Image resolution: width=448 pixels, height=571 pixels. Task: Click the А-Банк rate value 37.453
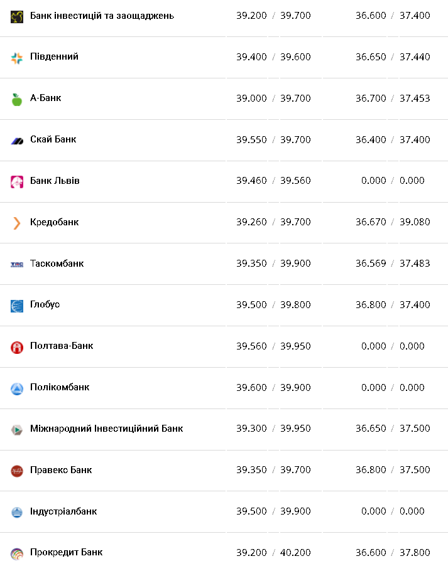tap(415, 99)
